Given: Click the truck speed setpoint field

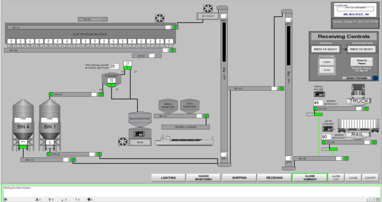Looking at the screenshot, I should point(316,102).
